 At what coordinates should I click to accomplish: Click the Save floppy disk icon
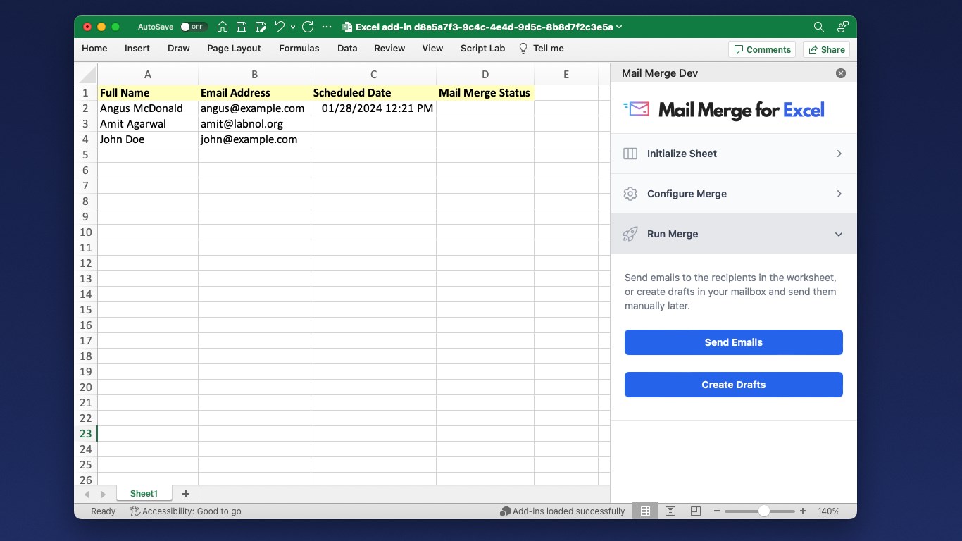pos(242,27)
